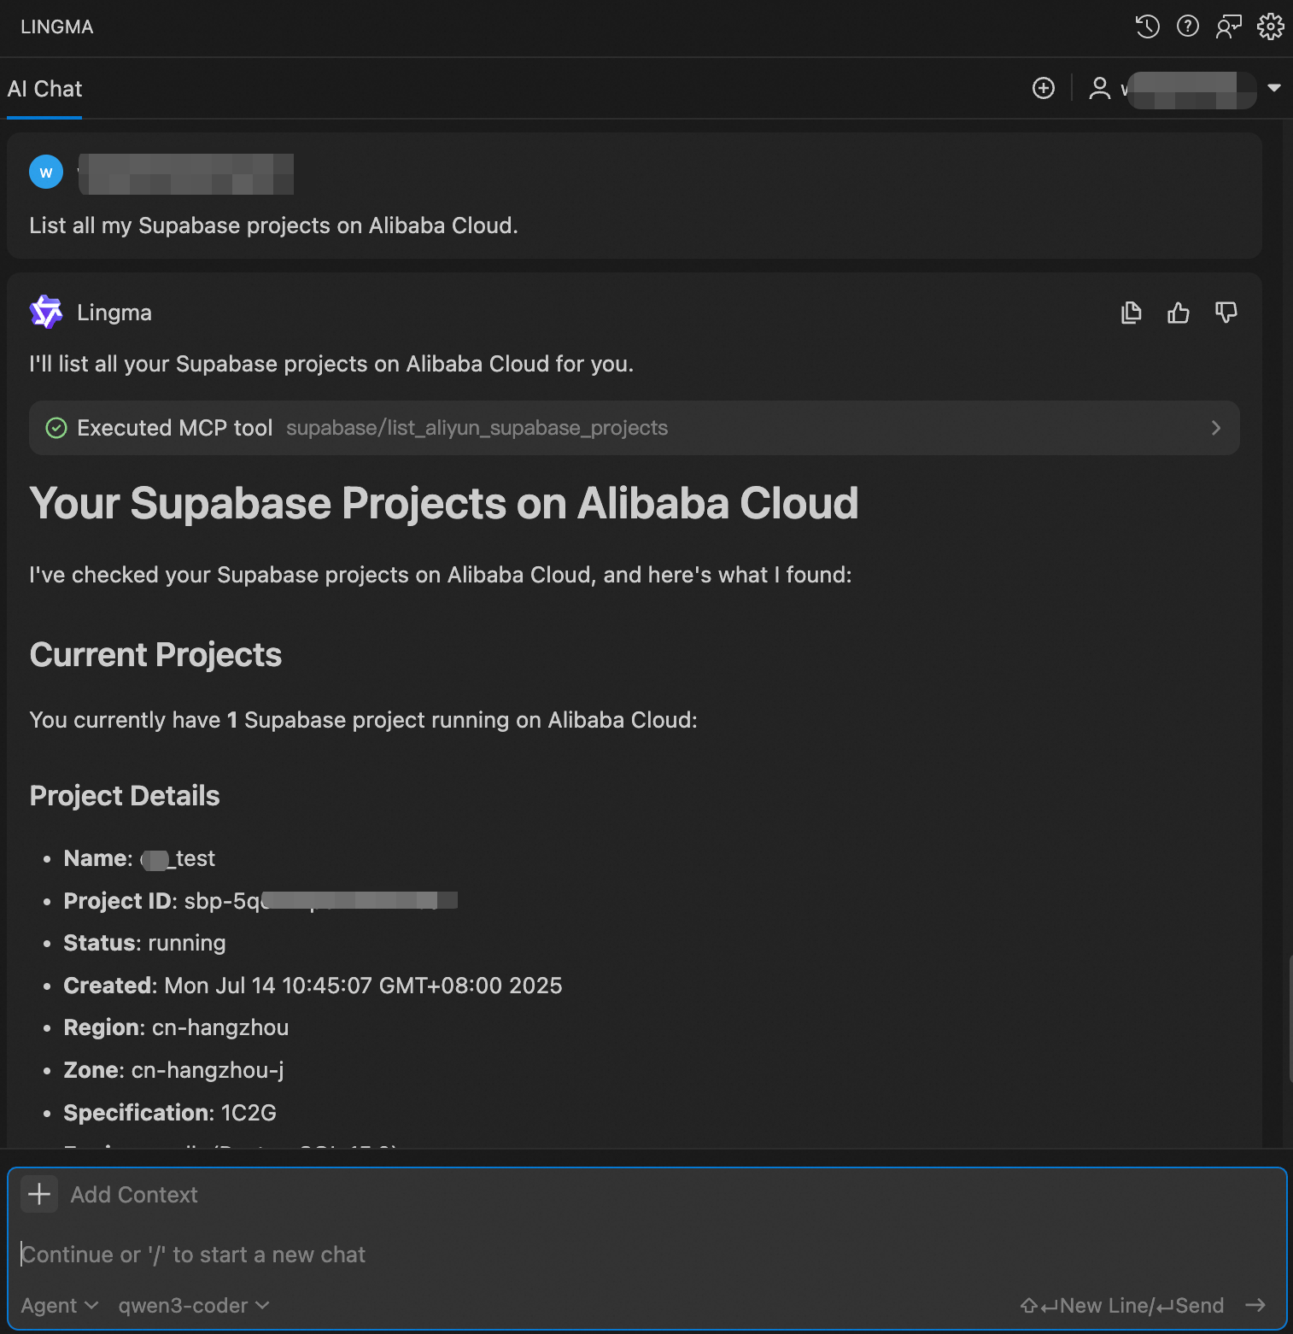Click the help question mark icon
1293x1334 pixels.
pyautogui.click(x=1188, y=26)
